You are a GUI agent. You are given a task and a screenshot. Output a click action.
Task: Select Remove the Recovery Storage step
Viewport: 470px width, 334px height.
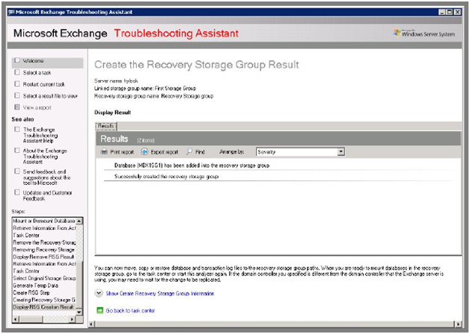click(x=44, y=242)
